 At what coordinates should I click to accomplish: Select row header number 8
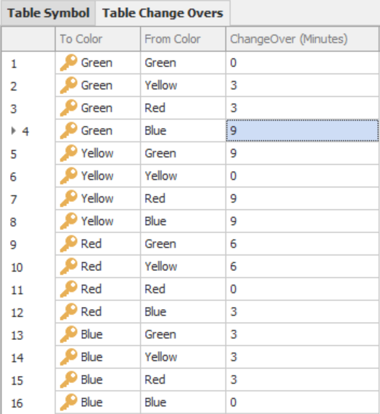coord(14,222)
